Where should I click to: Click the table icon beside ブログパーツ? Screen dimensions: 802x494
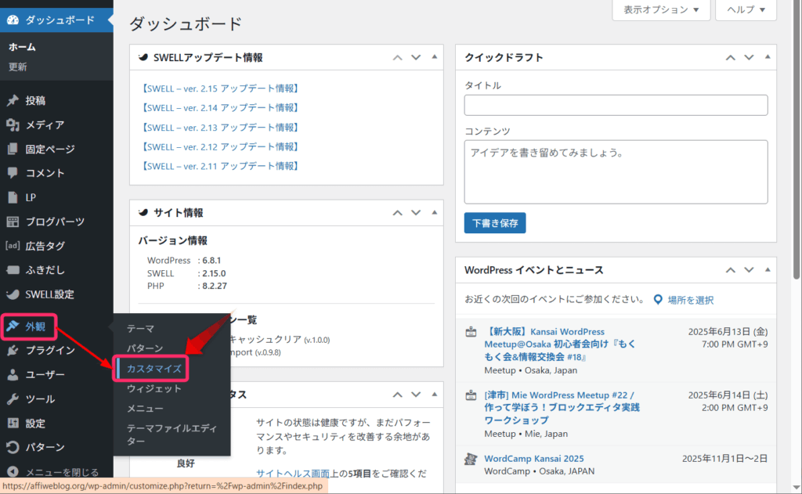[x=13, y=222]
